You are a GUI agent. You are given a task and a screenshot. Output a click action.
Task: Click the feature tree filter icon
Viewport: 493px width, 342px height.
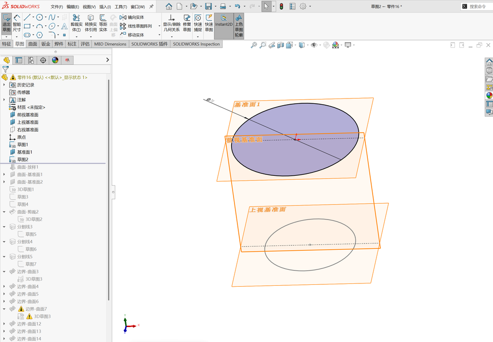(5, 69)
